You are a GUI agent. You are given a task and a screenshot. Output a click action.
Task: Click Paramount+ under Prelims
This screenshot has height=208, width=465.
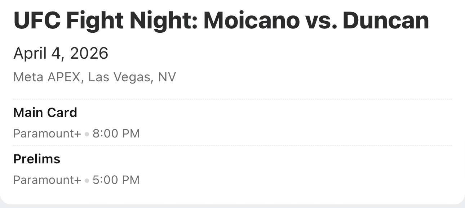47,180
